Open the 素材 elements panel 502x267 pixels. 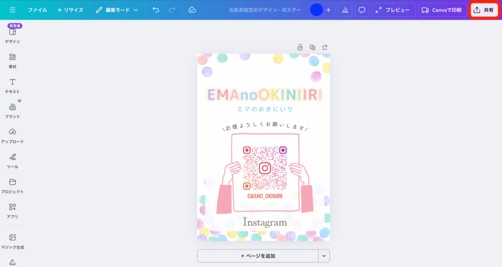click(x=12, y=61)
